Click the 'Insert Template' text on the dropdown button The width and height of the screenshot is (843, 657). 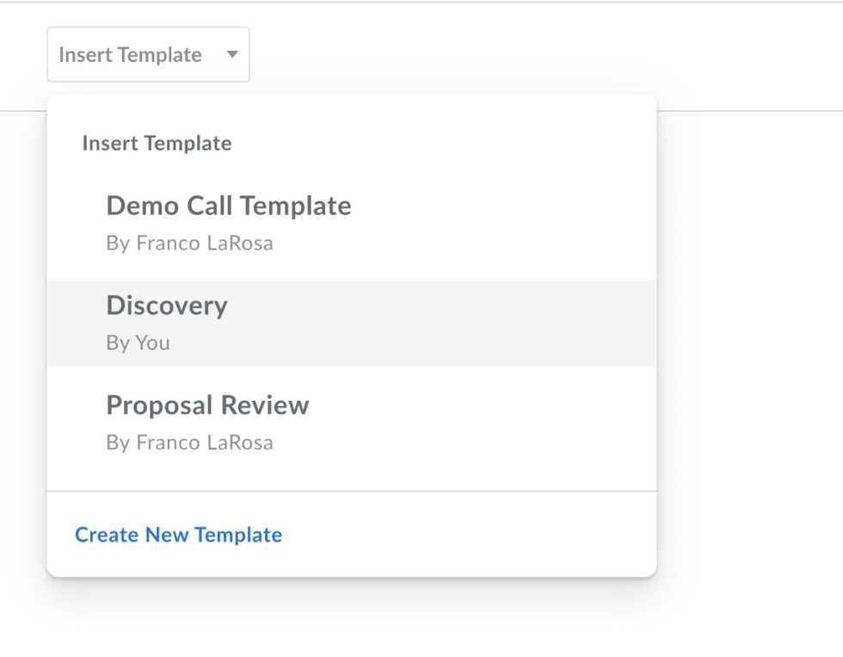(130, 55)
